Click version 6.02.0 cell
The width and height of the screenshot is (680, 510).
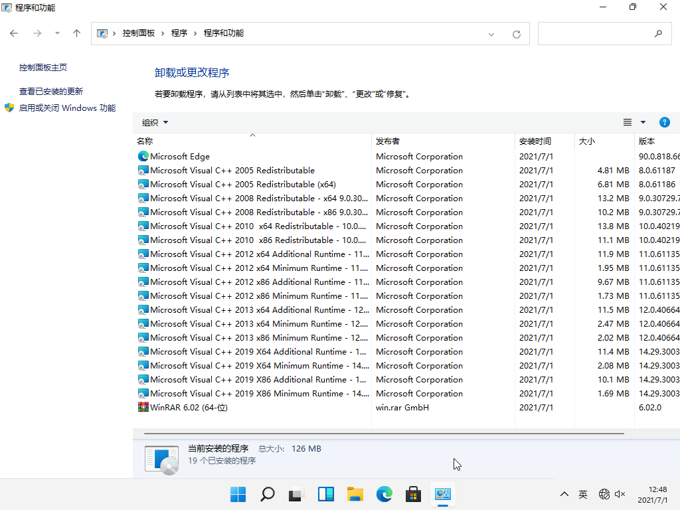650,407
